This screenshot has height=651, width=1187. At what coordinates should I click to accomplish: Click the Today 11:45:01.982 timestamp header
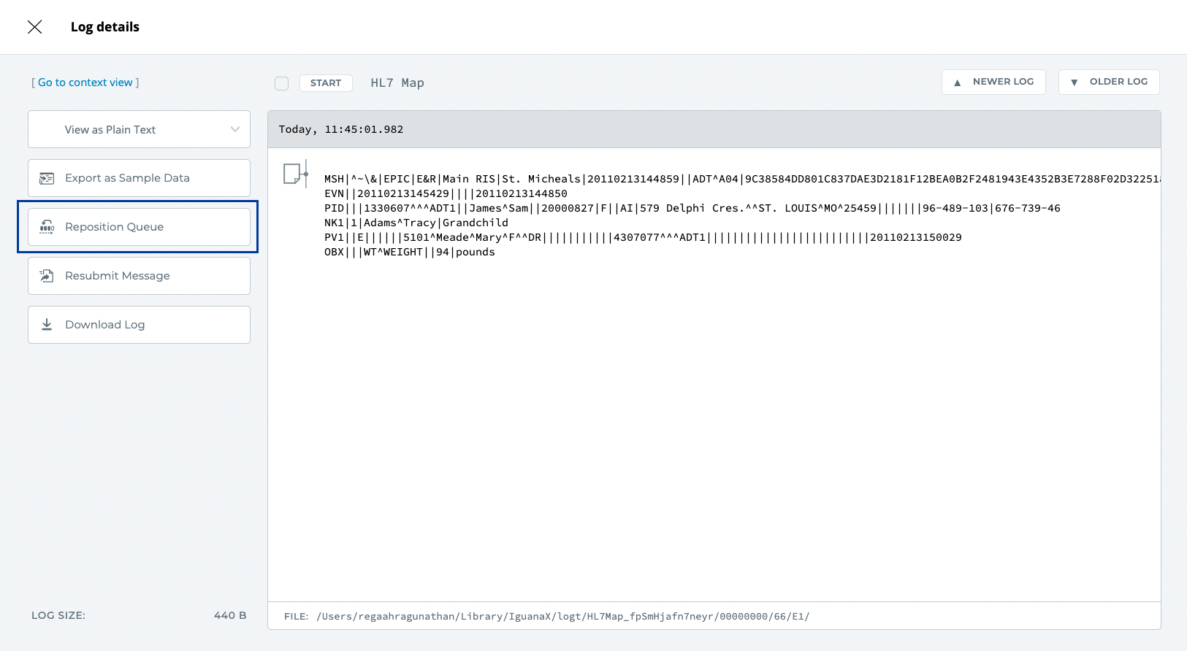point(341,129)
